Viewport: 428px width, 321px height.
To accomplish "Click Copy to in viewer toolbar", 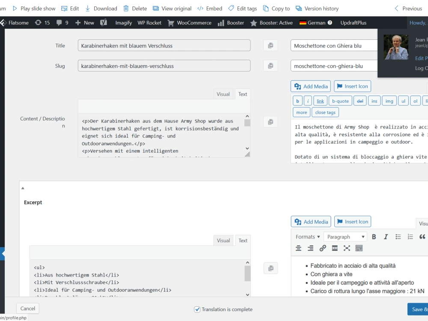I will [276, 9].
